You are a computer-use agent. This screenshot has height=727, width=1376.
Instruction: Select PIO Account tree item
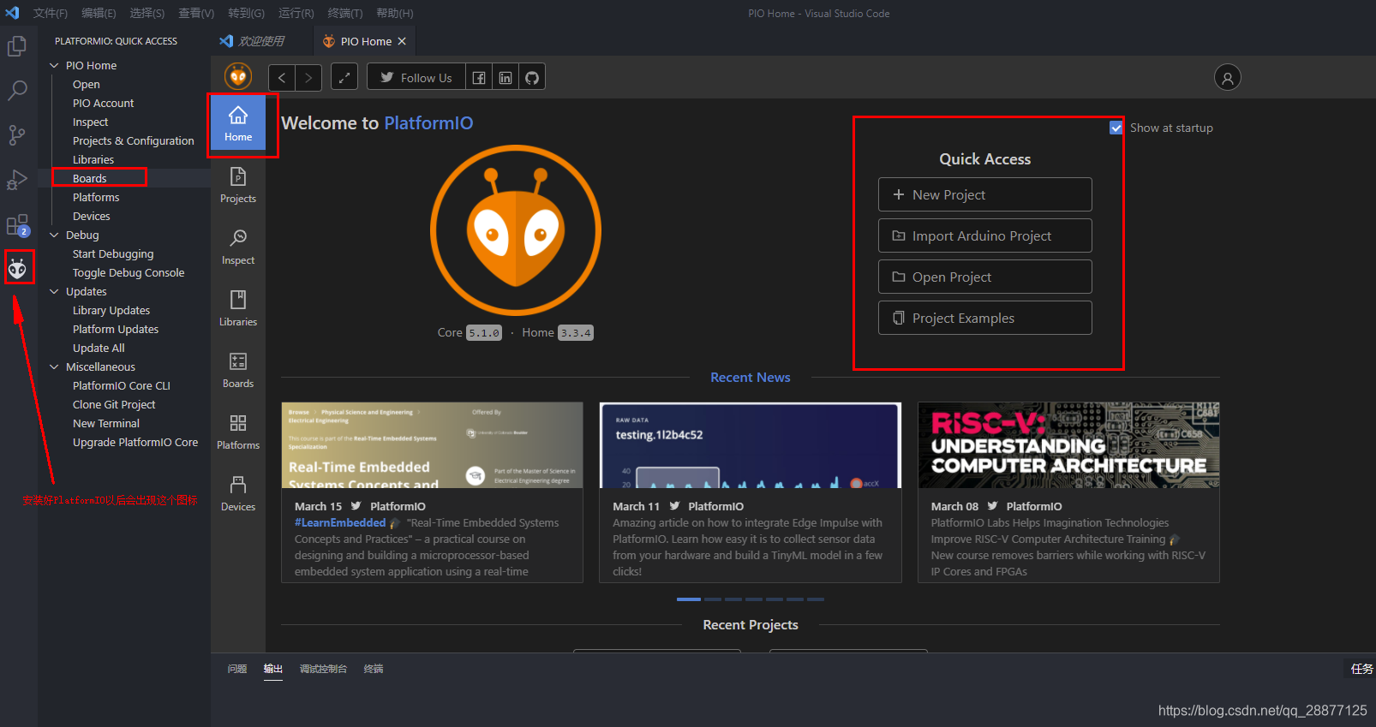point(104,103)
